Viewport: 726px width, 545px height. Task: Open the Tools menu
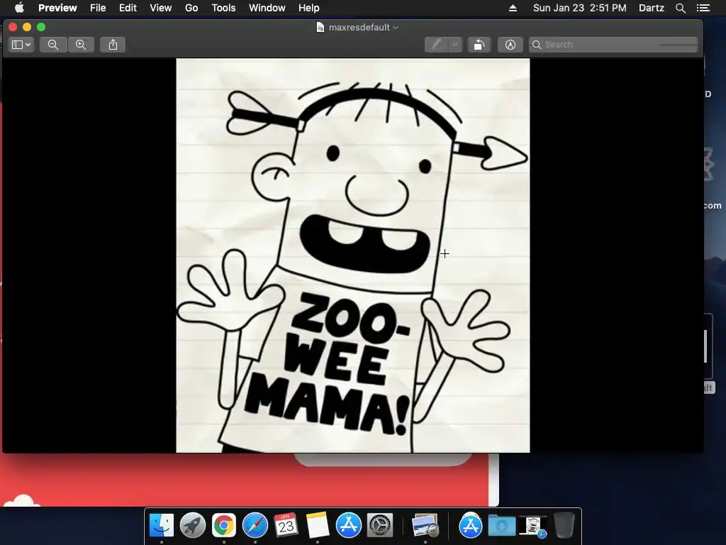coord(223,8)
